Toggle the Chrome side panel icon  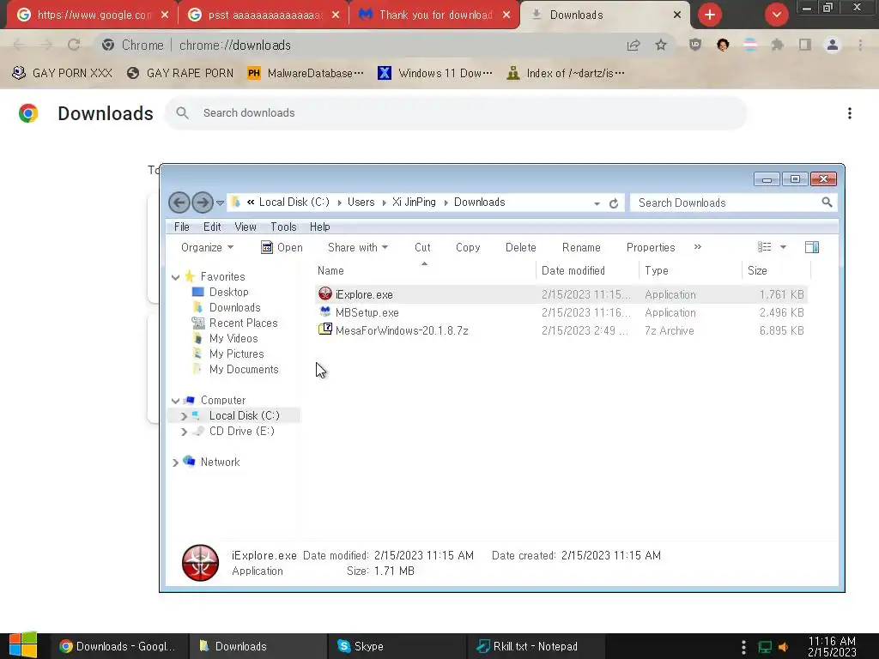pyautogui.click(x=805, y=45)
